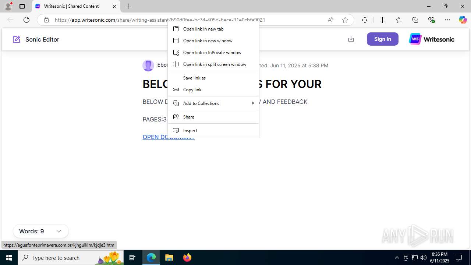Choose Save link as
Viewport: 471px width, 265px height.
click(213, 78)
